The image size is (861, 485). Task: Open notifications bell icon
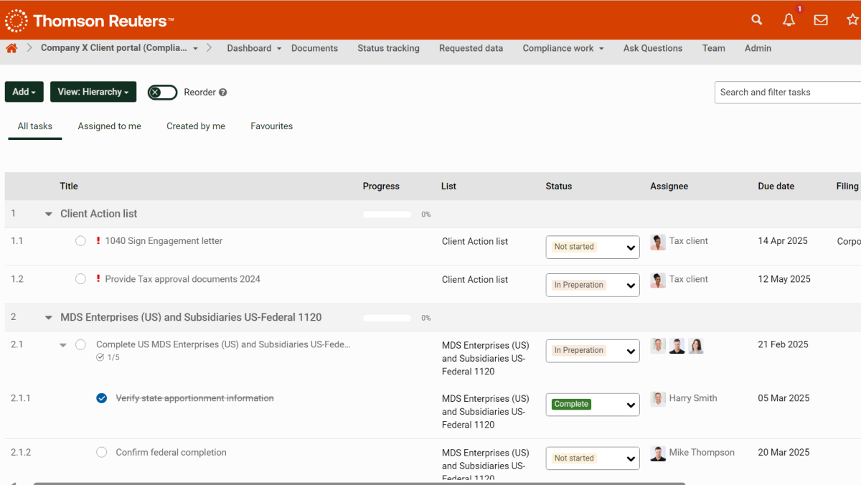click(789, 20)
